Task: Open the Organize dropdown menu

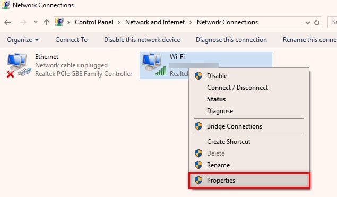Action: point(23,40)
